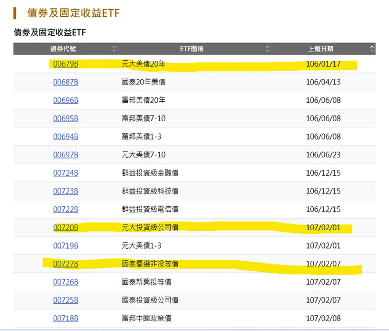Image resolution: width=389 pixels, height=331 pixels.
Task: Click the listing date 106/04/13
Action: (323, 82)
